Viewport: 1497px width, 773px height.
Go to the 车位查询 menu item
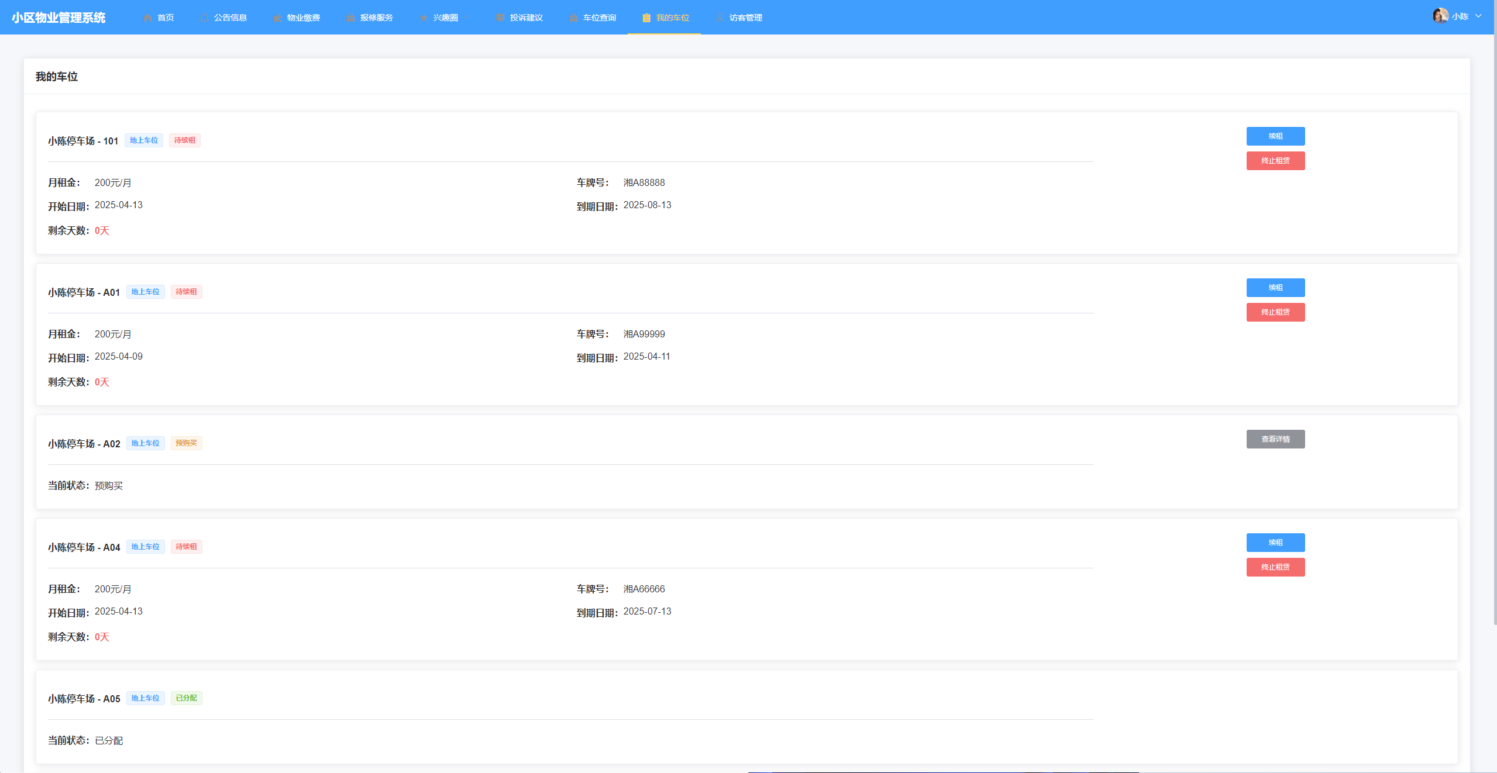(599, 18)
